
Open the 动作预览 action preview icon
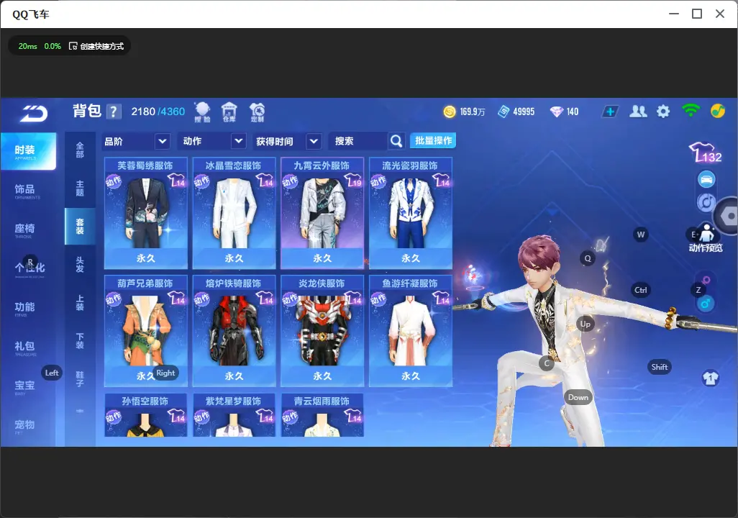coord(706,237)
